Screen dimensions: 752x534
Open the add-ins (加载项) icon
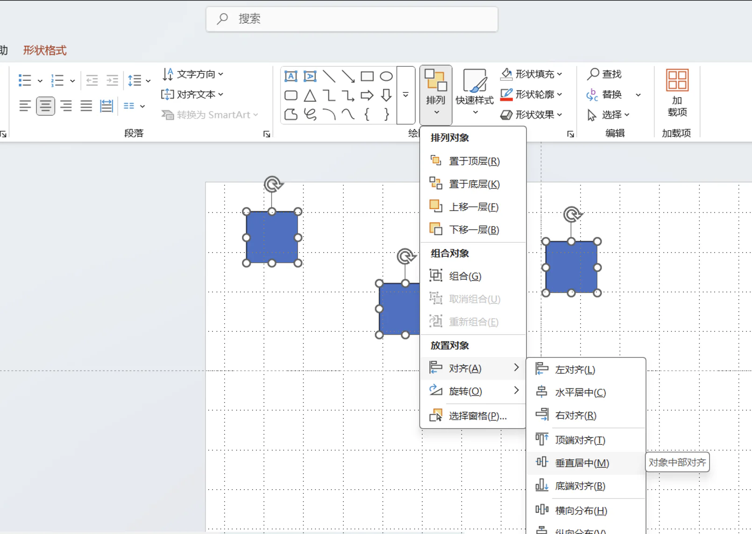677,92
